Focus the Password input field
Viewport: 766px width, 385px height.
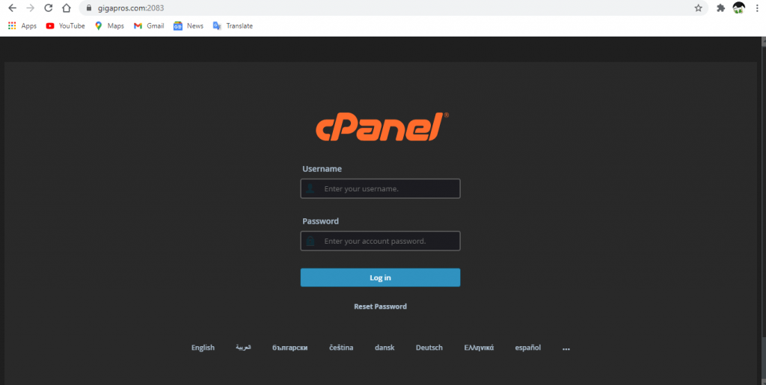380,241
